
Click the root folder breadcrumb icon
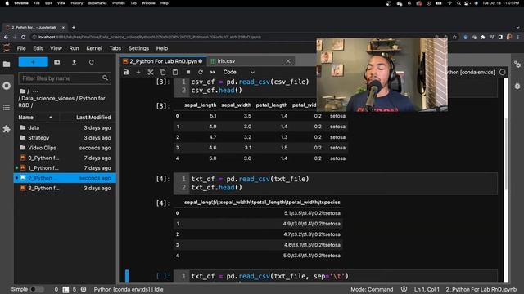tap(22, 91)
